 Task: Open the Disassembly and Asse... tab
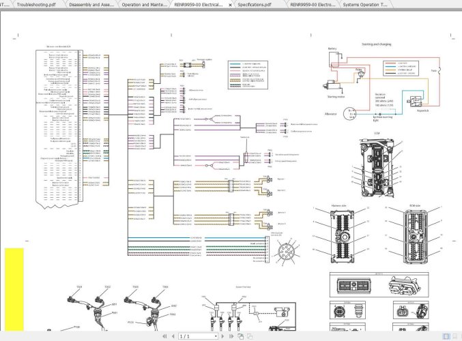point(92,4)
